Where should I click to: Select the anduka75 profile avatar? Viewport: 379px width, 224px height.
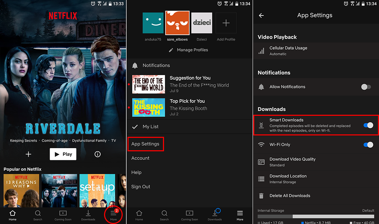(x=153, y=23)
